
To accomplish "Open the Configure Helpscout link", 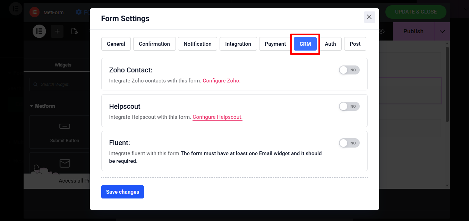I will point(218,117).
